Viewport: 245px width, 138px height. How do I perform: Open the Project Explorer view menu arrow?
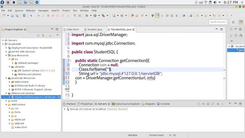tap(57, 35)
